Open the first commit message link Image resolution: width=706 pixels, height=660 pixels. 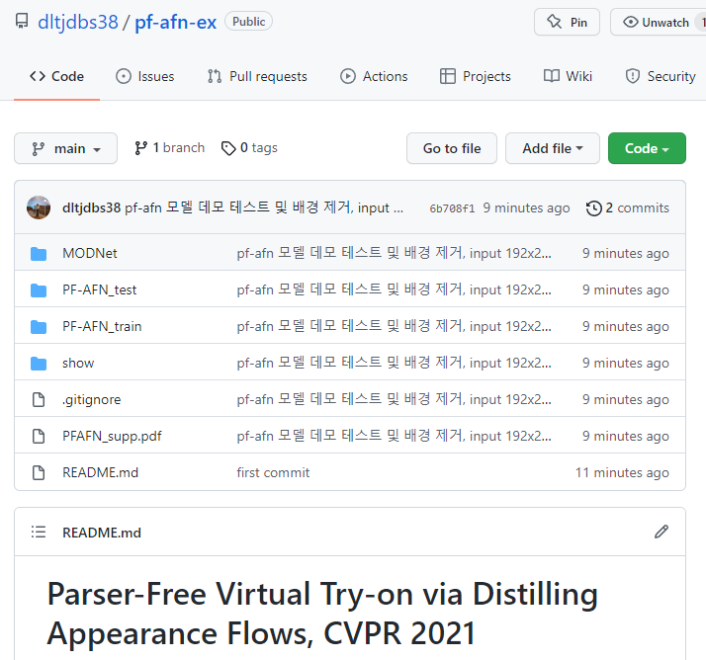point(273,473)
